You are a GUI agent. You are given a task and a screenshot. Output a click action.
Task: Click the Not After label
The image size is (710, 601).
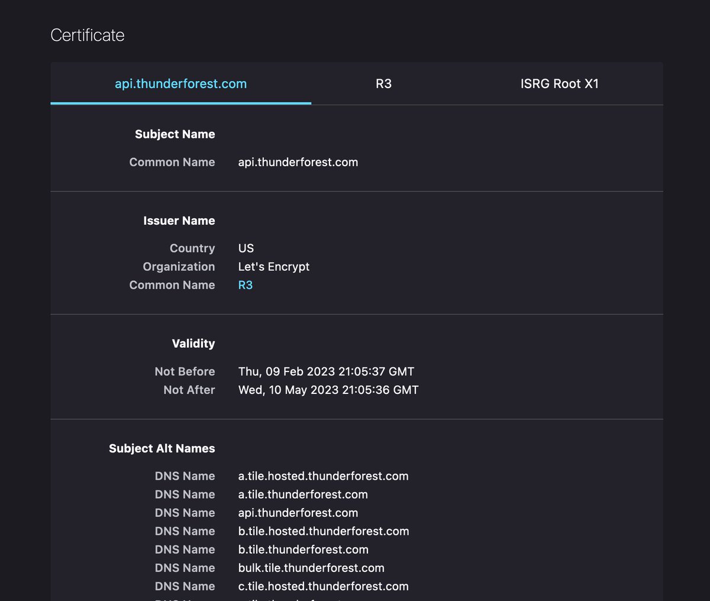pyautogui.click(x=189, y=390)
